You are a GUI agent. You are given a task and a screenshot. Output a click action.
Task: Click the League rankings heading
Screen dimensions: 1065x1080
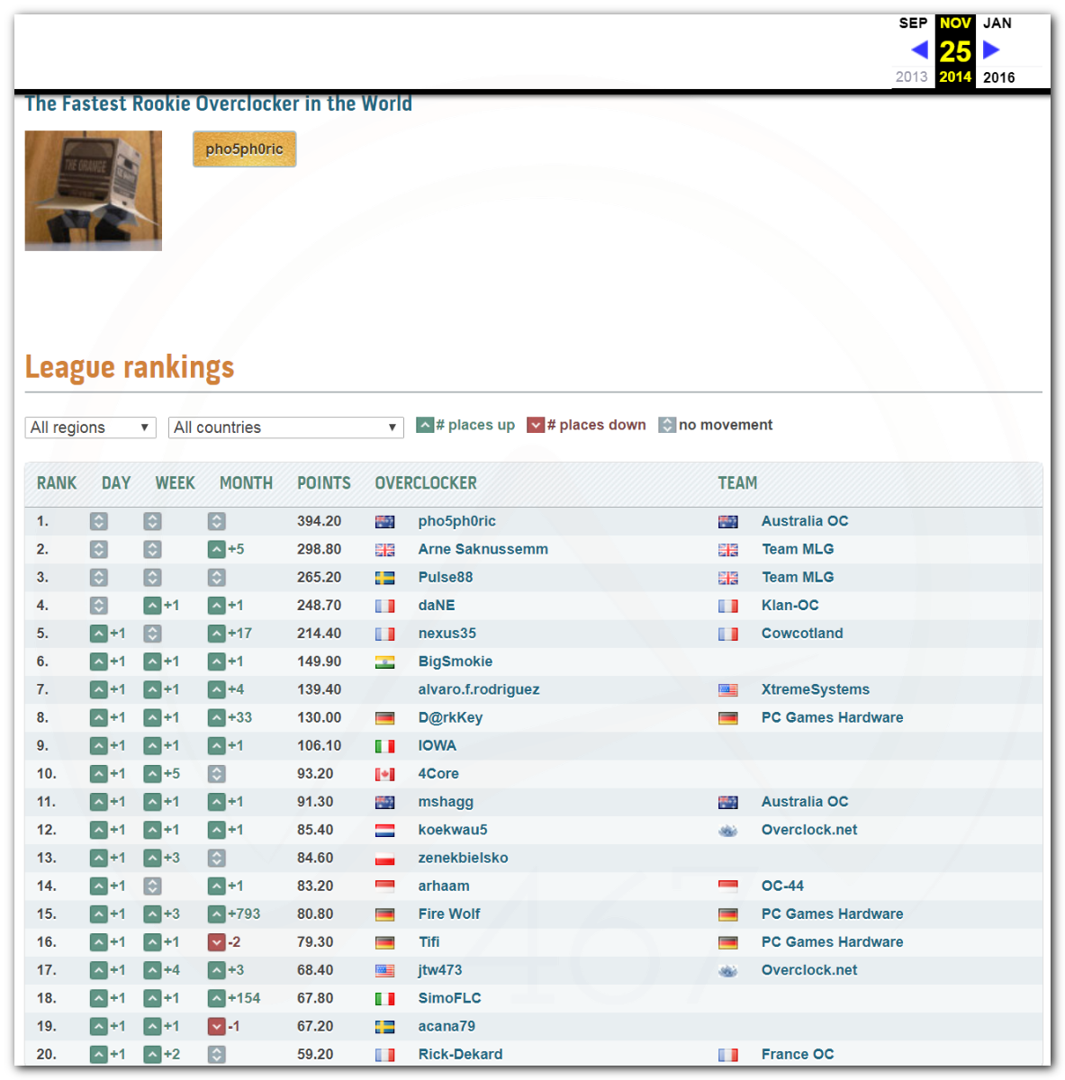130,367
